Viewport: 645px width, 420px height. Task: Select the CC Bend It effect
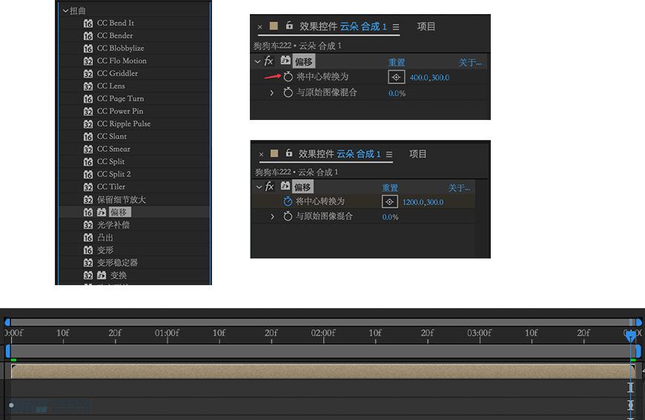(x=115, y=23)
